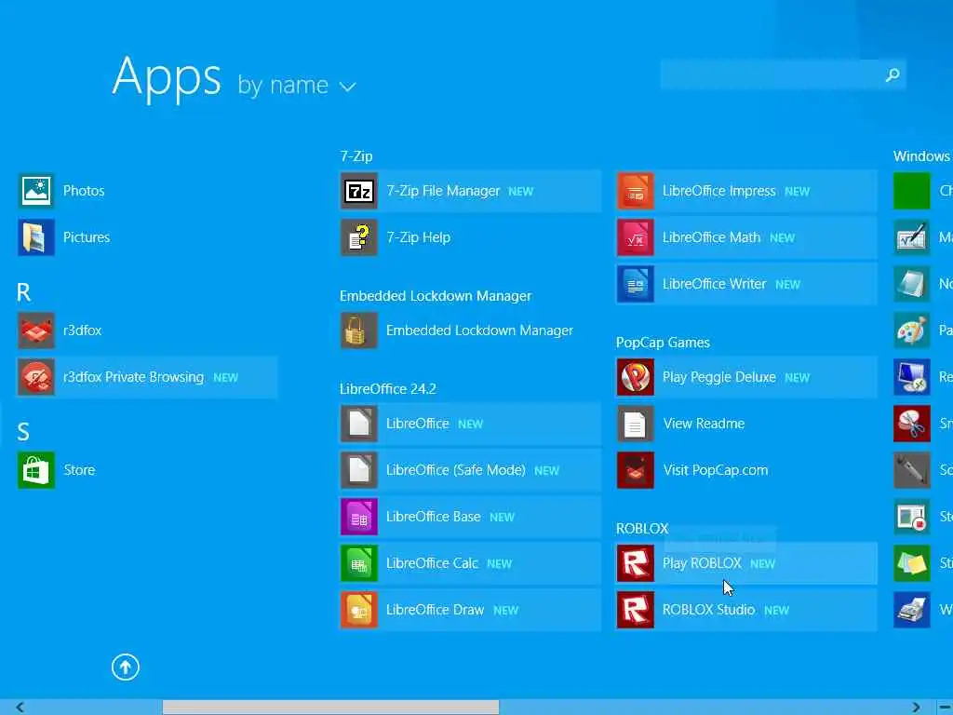This screenshot has width=953, height=715.
Task: Click inside the apps search box
Action: click(770, 74)
